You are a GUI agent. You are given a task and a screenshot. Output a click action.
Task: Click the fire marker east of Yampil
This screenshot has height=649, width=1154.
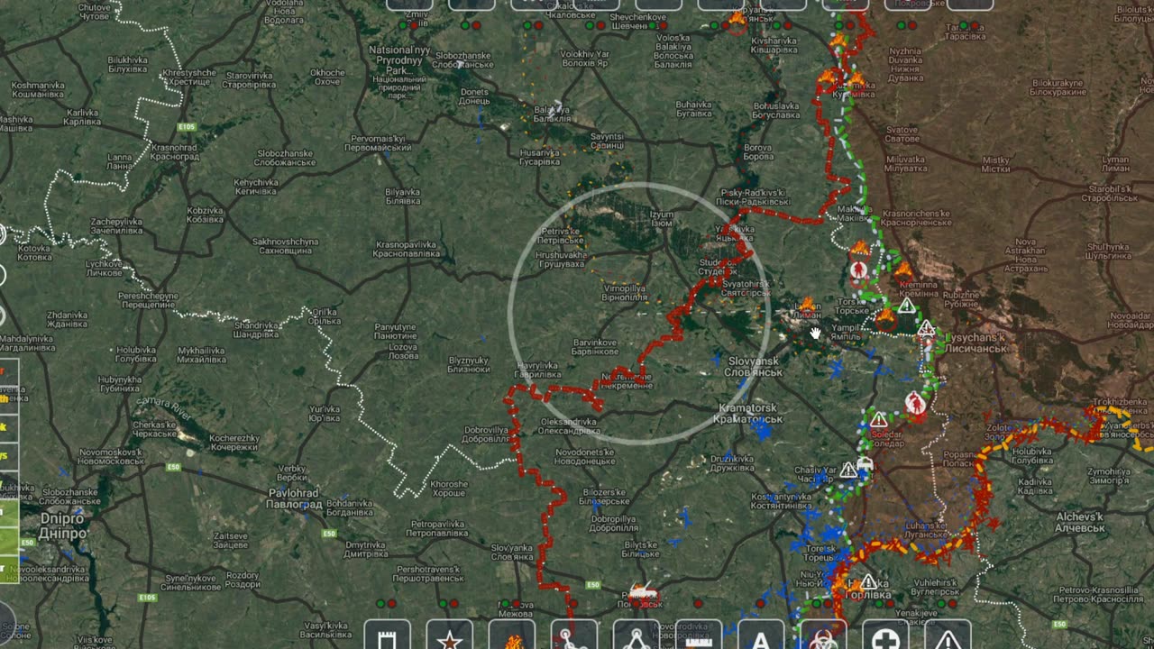coord(885,317)
